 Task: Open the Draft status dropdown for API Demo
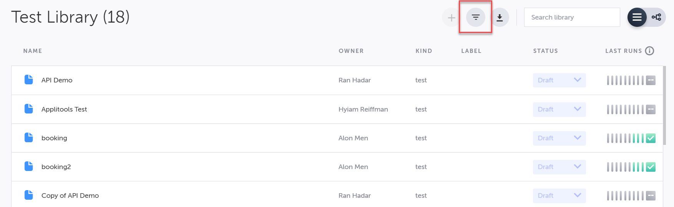[x=559, y=80]
